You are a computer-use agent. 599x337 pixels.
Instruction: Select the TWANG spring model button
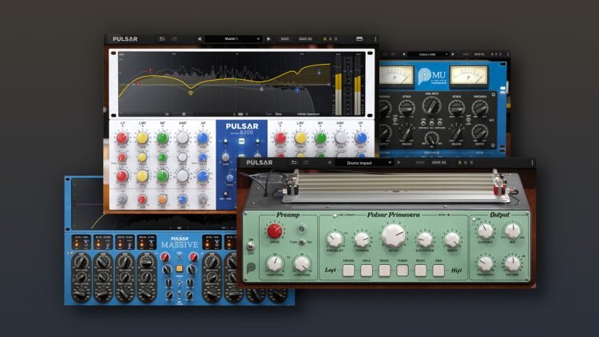pyautogui.click(x=348, y=271)
